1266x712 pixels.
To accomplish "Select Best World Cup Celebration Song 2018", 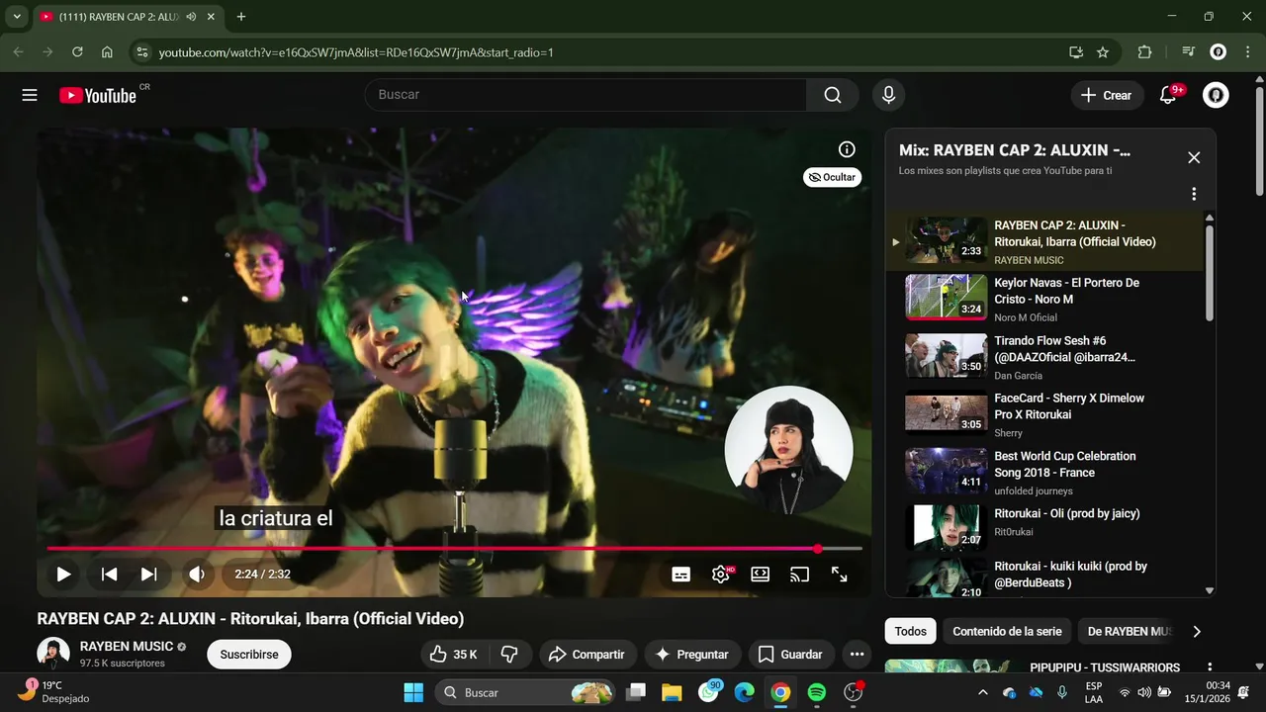I will pos(1044,473).
